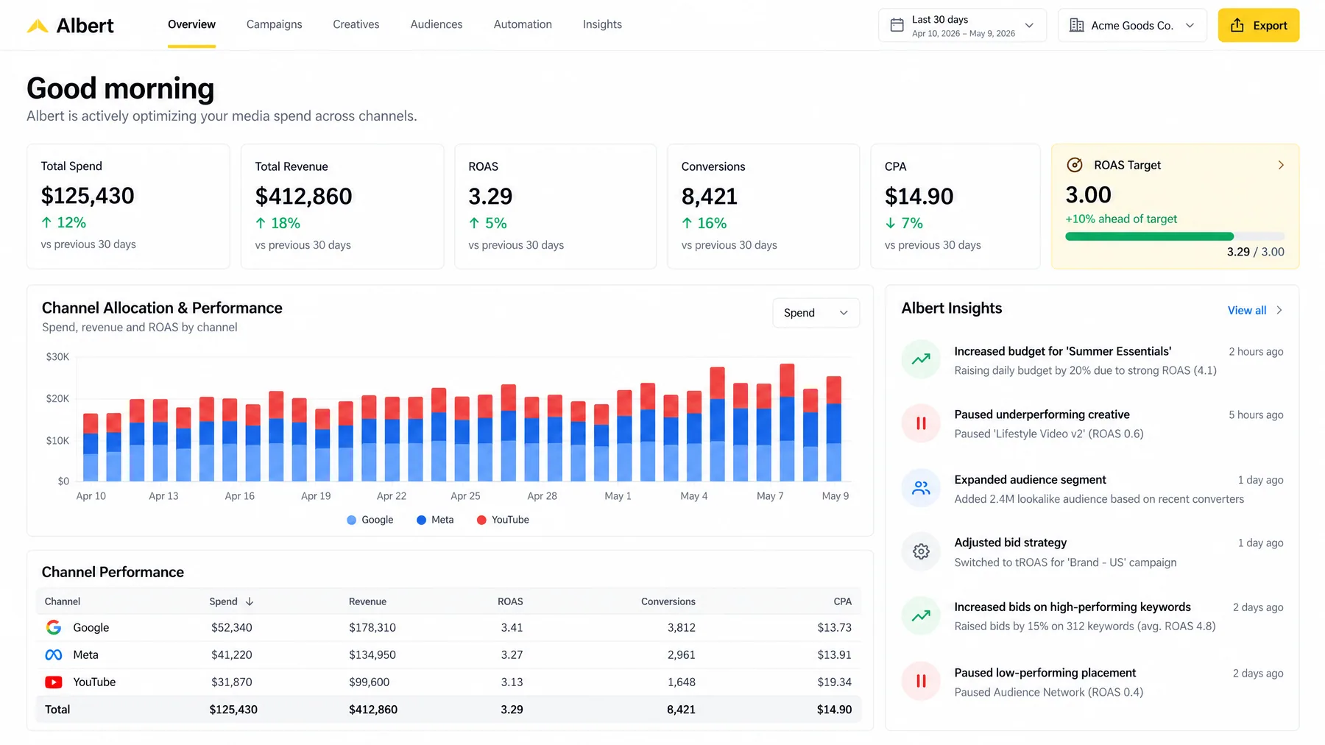Click pause icon for low-performing placement insight
Image resolution: width=1325 pixels, height=745 pixels.
tap(921, 681)
